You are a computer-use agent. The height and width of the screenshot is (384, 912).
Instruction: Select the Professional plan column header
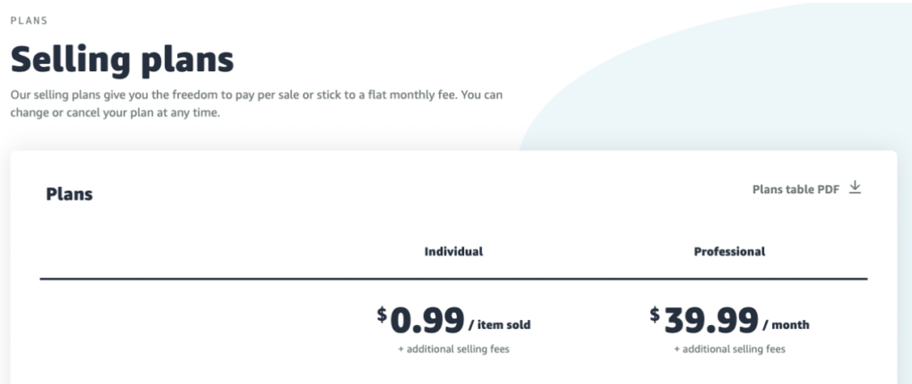point(729,252)
